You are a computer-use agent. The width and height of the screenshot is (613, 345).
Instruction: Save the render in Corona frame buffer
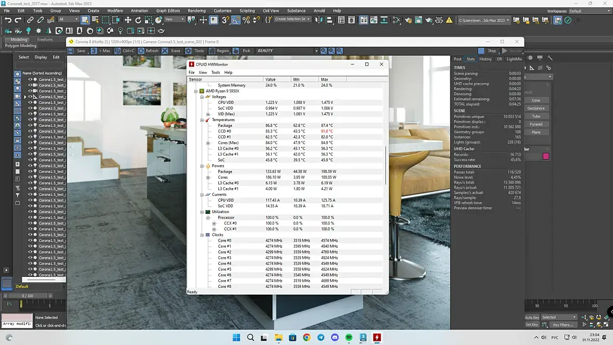pos(77,51)
